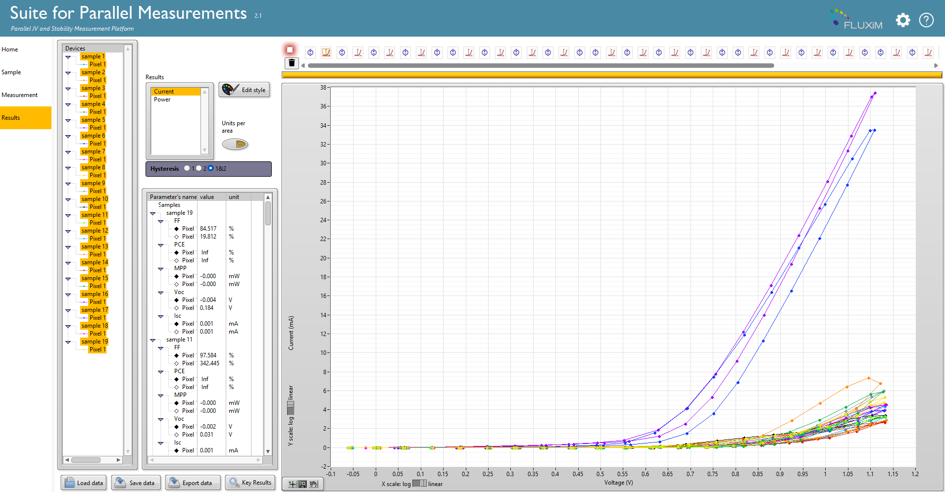This screenshot has height=492, width=945.
Task: Open the Home page
Action: [26, 49]
